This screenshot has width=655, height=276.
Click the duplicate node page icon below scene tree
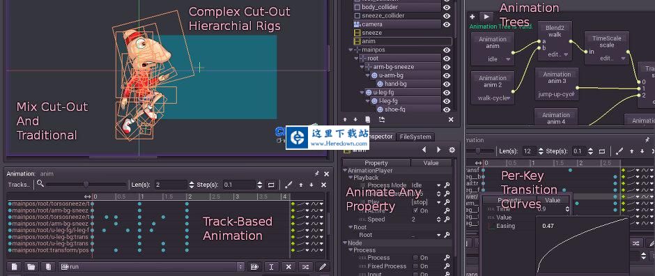pos(368,119)
